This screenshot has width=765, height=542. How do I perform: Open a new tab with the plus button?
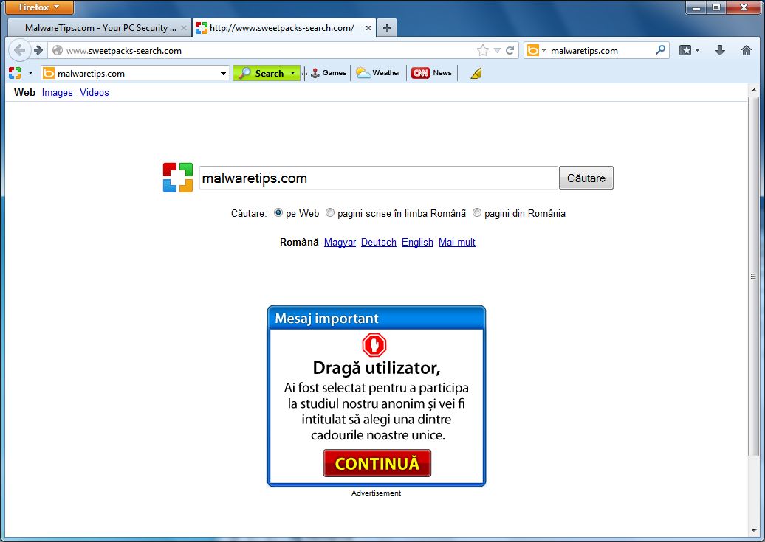click(x=386, y=28)
